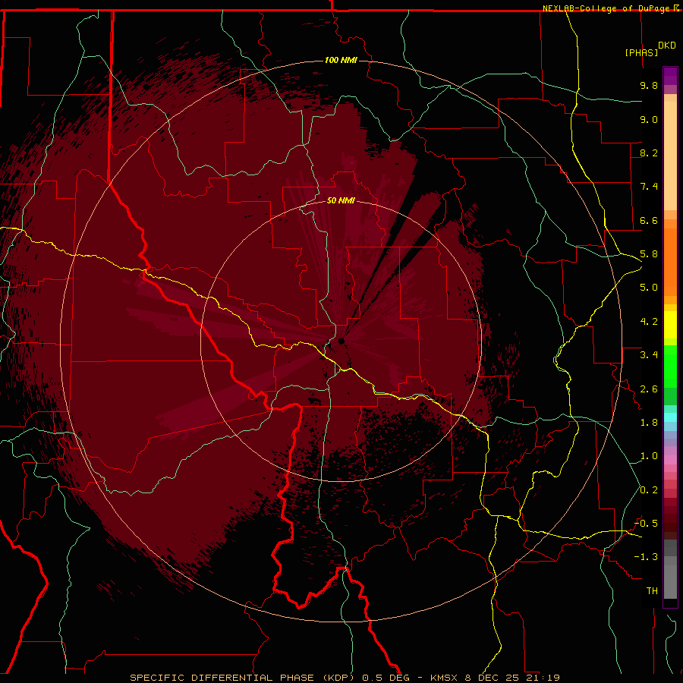Click the cyan segment of the color bar
The image size is (683, 683).
pyautogui.click(x=670, y=417)
